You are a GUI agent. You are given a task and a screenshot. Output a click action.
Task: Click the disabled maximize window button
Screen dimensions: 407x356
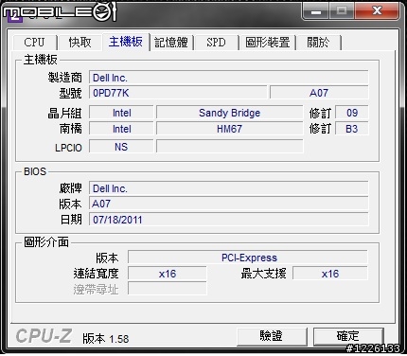tap(342, 11)
